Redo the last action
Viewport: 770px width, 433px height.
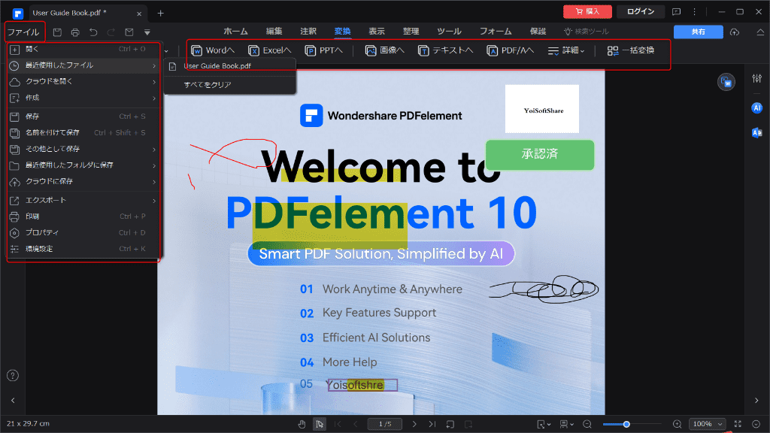point(111,32)
